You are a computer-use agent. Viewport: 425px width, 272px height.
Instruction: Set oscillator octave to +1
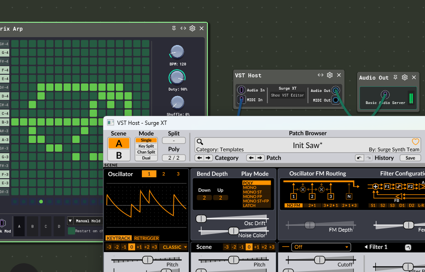[x=139, y=247]
